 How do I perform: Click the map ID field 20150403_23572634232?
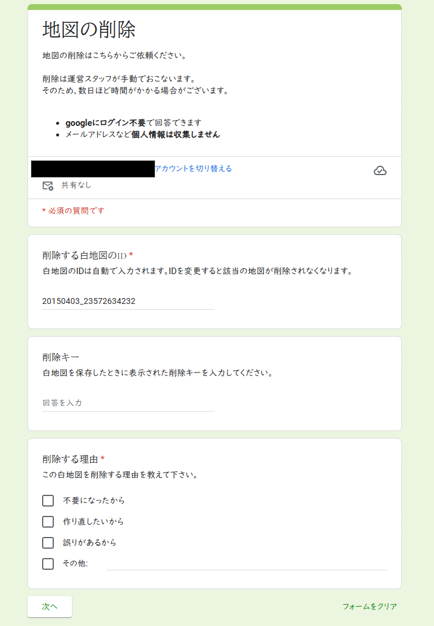pyautogui.click(x=128, y=301)
